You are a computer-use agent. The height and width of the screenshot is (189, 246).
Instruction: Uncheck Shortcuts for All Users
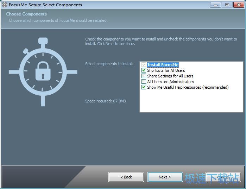(x=144, y=70)
